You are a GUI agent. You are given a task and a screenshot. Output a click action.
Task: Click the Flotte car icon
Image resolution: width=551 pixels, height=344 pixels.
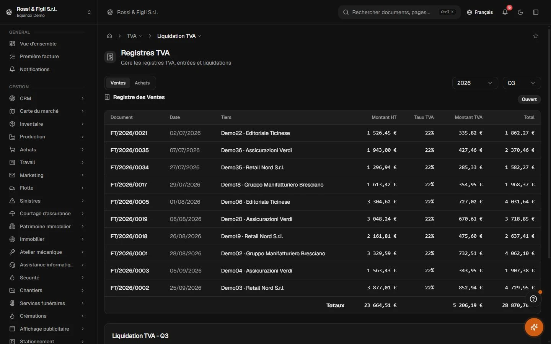(12, 188)
